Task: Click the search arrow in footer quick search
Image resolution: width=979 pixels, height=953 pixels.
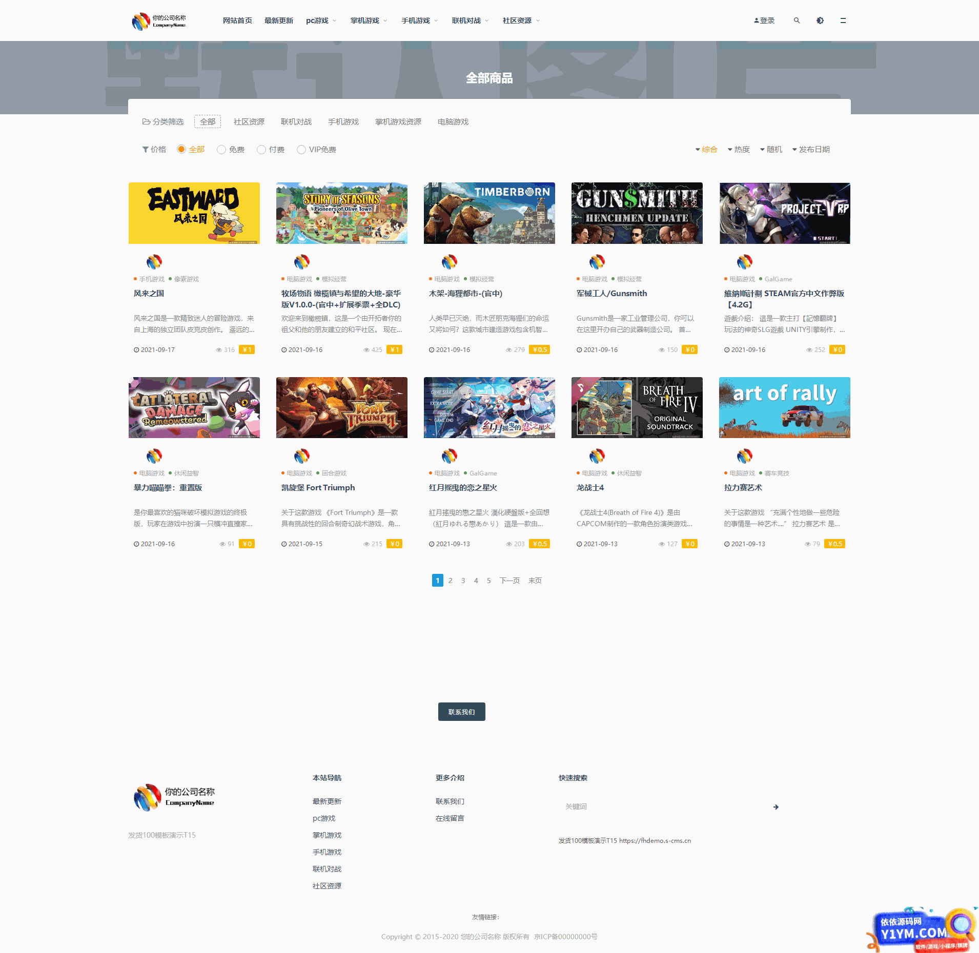Action: pos(776,807)
